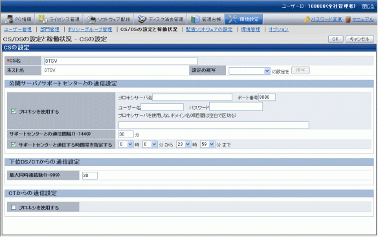Click the 下位DS/CTからの通信設定 heading
Image resolution: width=378 pixels, height=237 pixels.
click(x=45, y=162)
